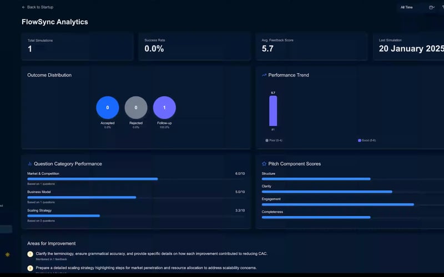
Task: Click the 5.7 bar in Performance Trend
Action: click(x=273, y=111)
